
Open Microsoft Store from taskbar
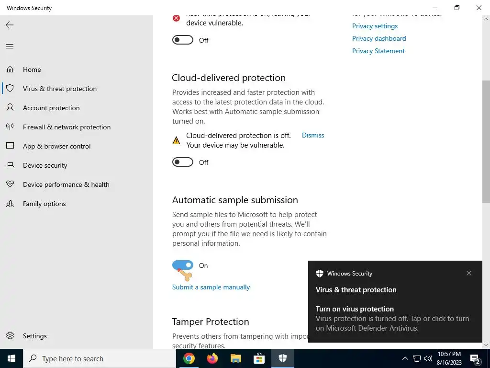tap(259, 358)
